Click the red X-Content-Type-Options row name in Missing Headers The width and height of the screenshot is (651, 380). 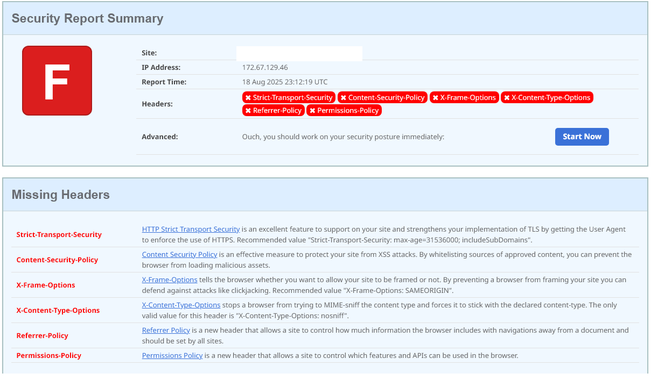58,310
